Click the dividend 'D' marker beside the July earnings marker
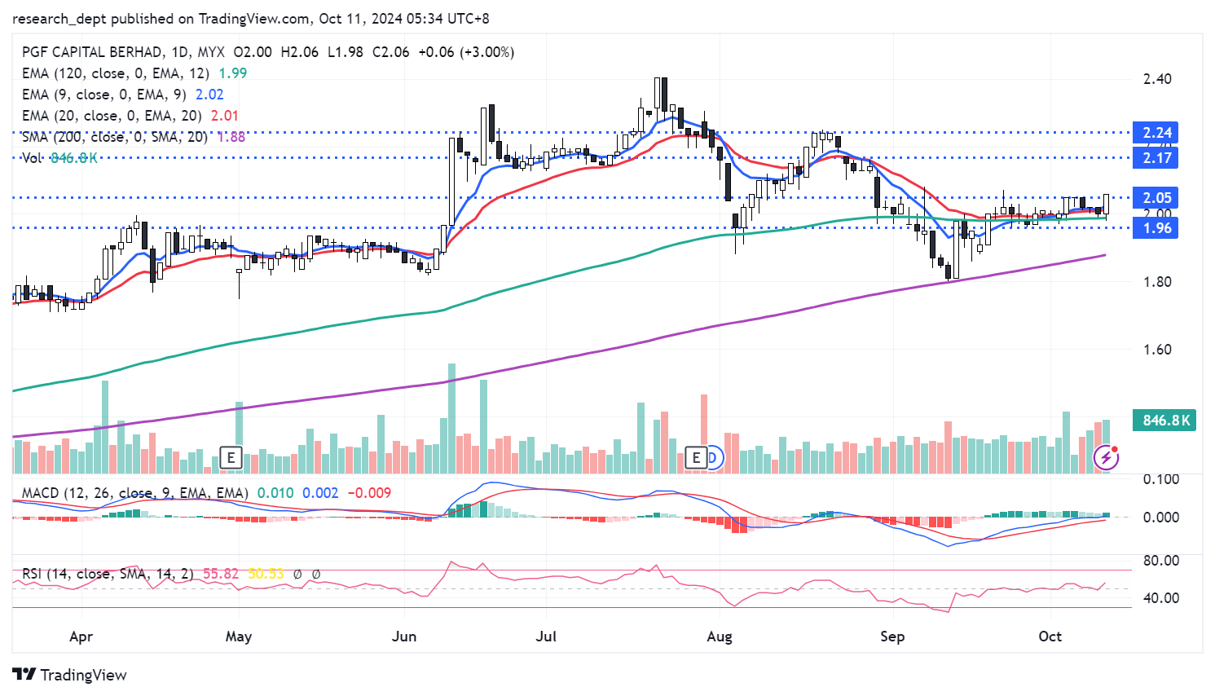The height and width of the screenshot is (696, 1215). [x=712, y=457]
